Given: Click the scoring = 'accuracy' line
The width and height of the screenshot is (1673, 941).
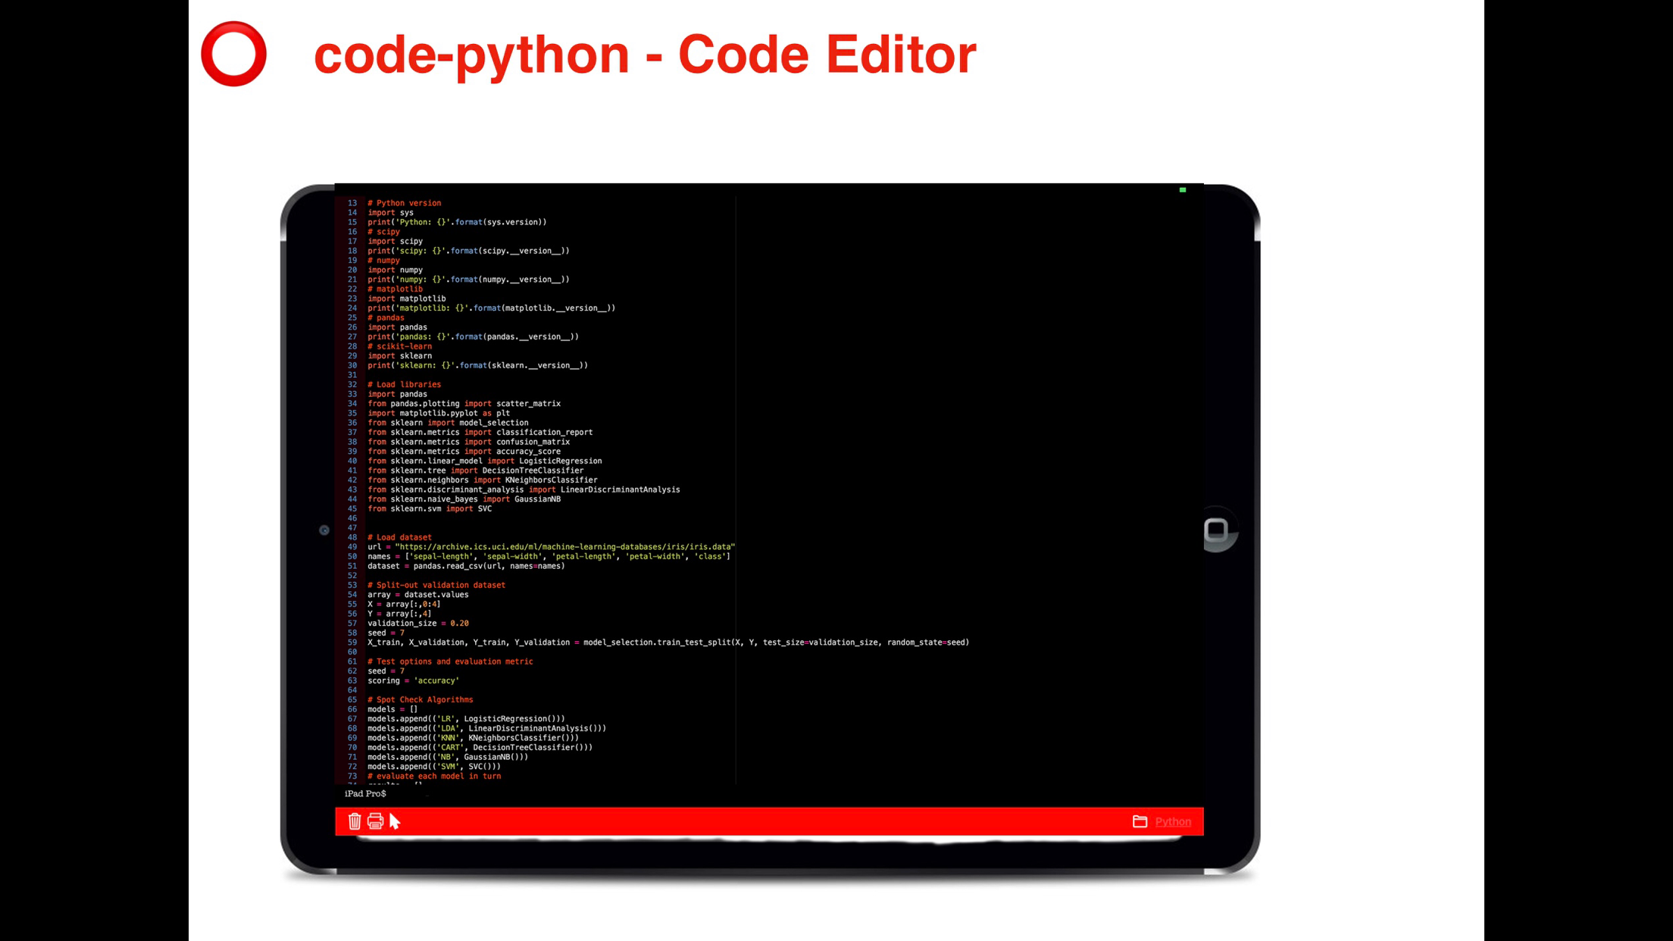Looking at the screenshot, I should [x=413, y=680].
